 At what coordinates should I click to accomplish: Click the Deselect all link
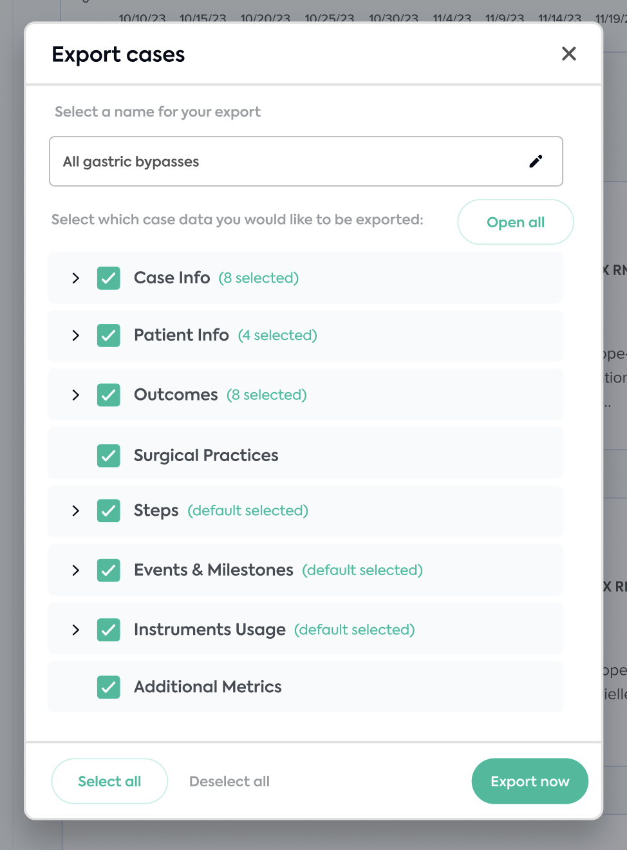click(229, 781)
